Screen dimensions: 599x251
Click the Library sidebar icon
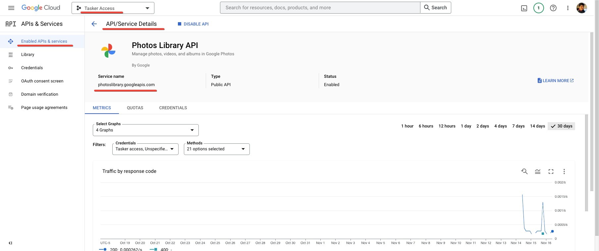pyautogui.click(x=11, y=55)
